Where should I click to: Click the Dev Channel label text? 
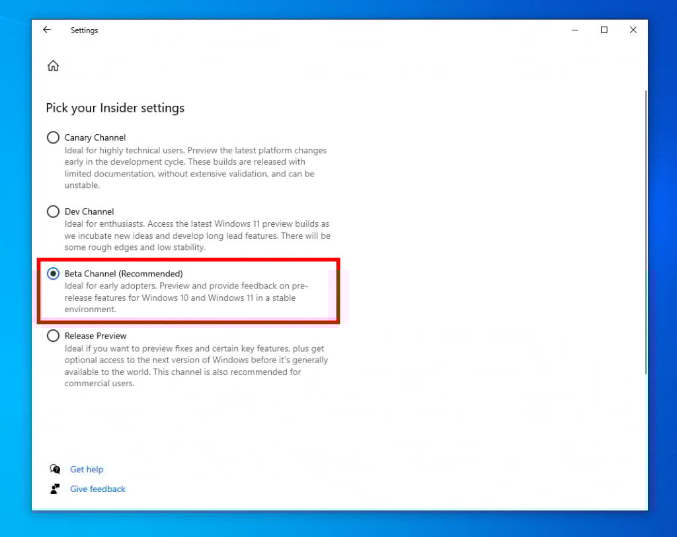[x=89, y=212]
